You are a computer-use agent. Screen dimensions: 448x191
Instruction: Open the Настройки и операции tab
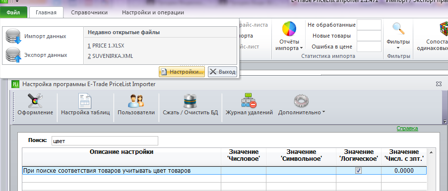tap(153, 12)
